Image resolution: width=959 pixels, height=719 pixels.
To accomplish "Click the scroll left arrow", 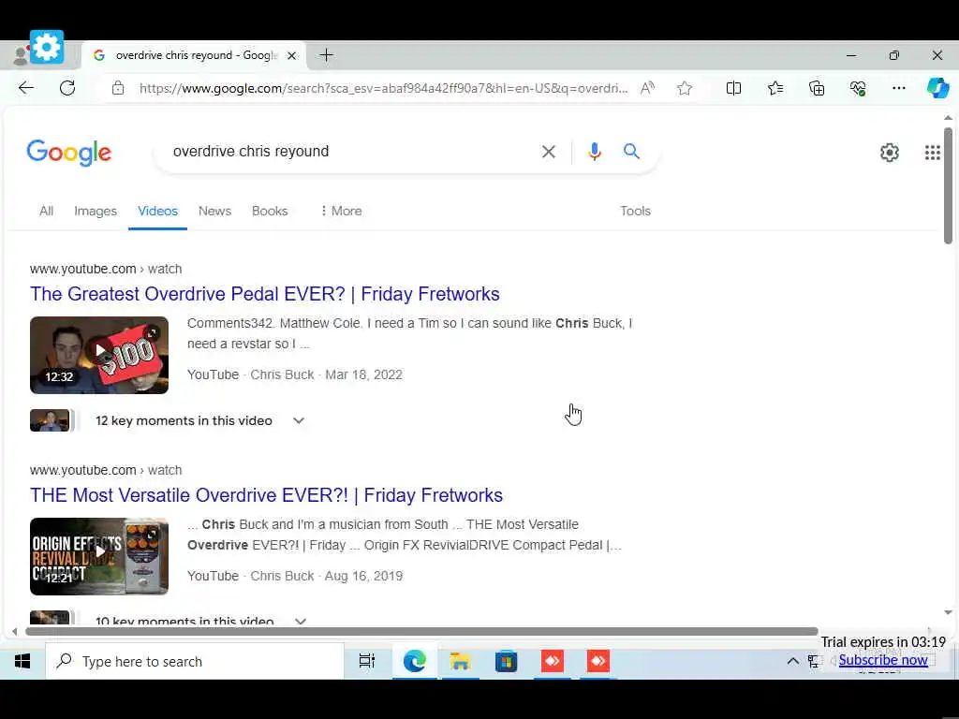I will coord(15,631).
